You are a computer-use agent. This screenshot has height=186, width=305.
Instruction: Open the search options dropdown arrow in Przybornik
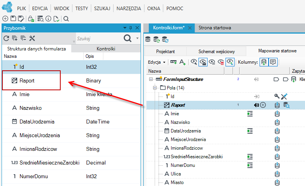(137, 38)
